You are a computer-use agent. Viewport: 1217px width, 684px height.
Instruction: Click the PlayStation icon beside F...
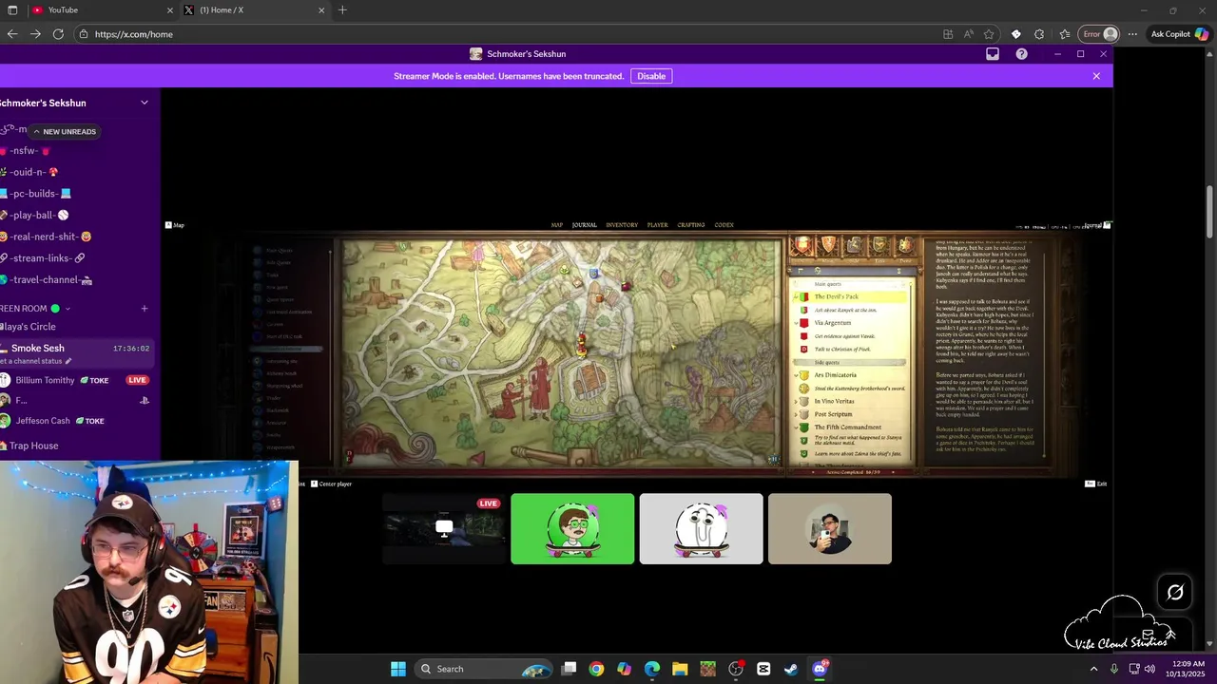[x=145, y=401]
